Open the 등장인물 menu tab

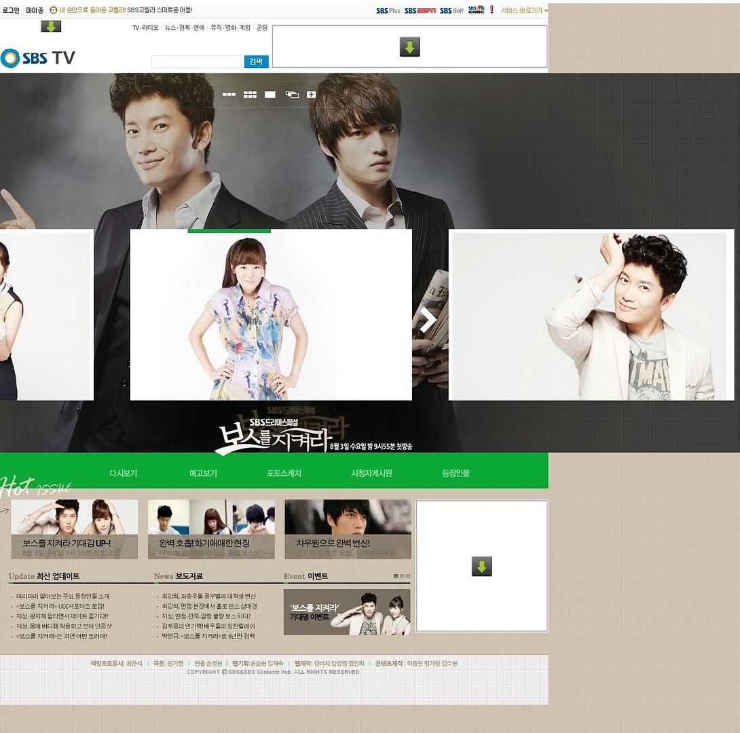pos(456,473)
